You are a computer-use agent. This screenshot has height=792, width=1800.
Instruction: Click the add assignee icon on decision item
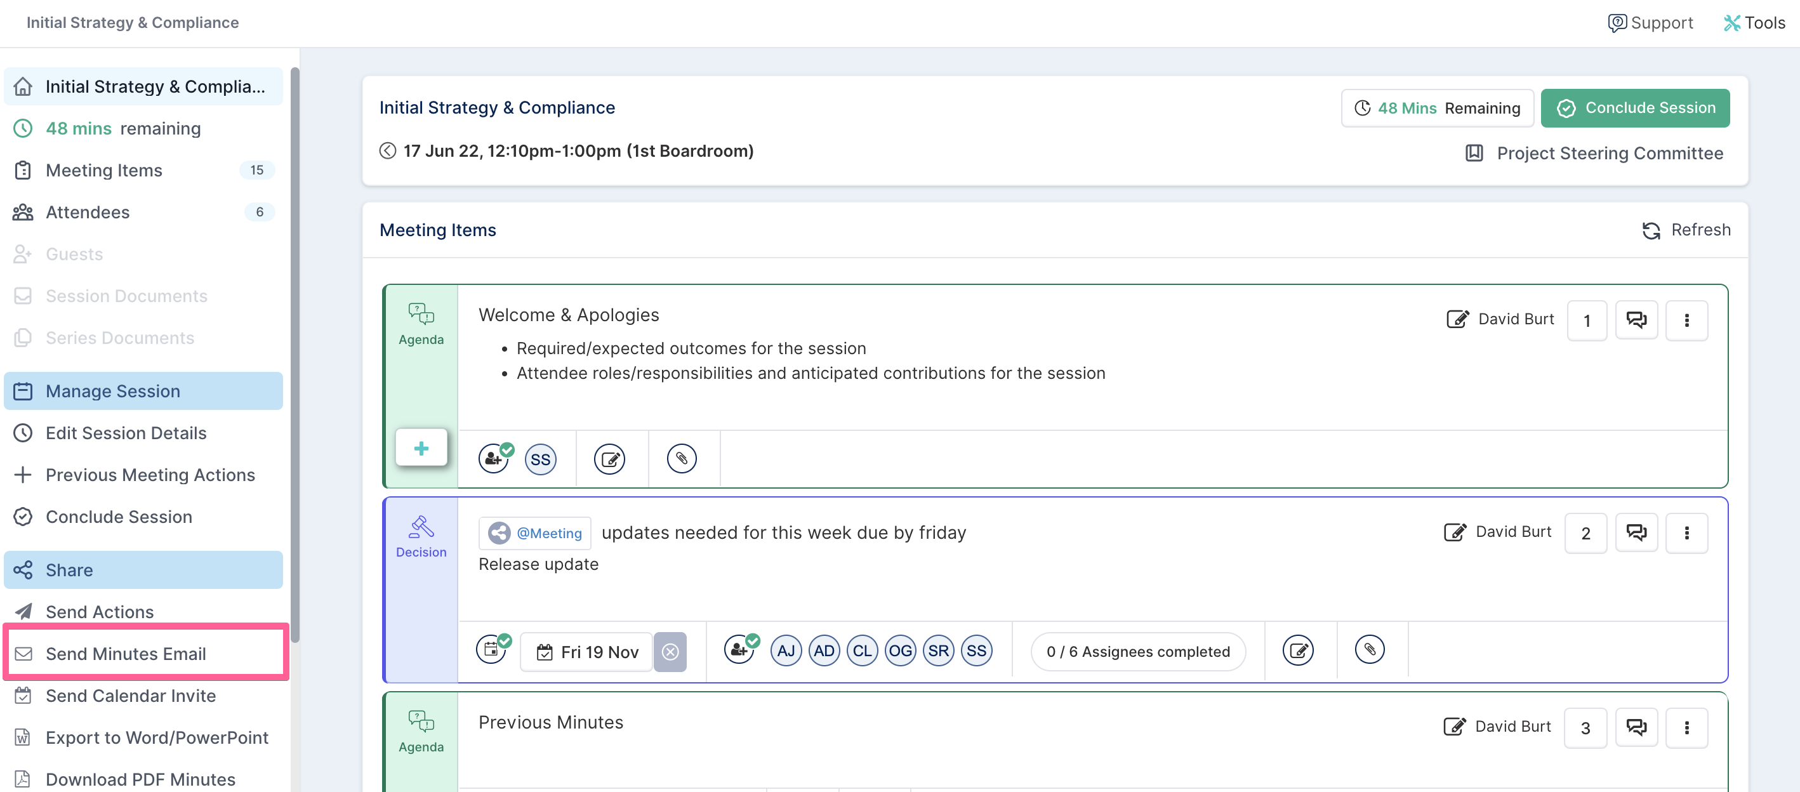[740, 649]
